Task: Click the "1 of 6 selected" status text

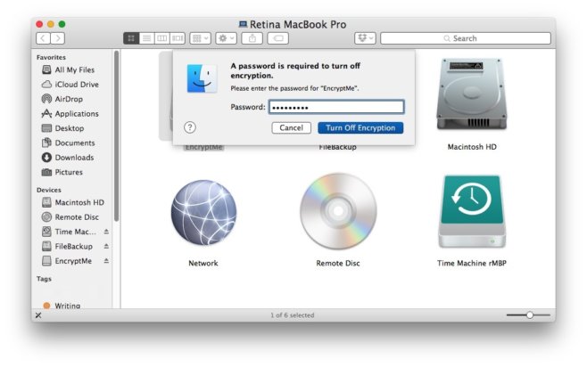Action: pos(293,315)
